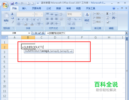Apply cell borders button
The image size is (129, 100).
click(x=19, y=24)
